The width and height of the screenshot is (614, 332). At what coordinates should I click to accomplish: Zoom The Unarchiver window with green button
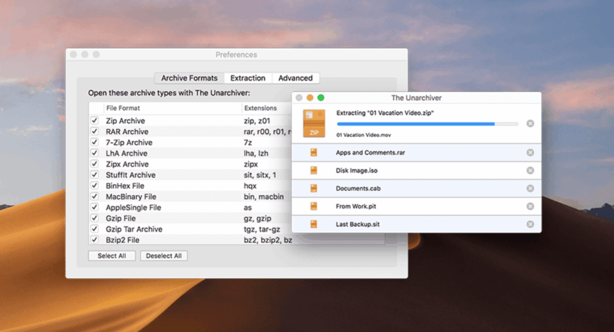[x=321, y=98]
